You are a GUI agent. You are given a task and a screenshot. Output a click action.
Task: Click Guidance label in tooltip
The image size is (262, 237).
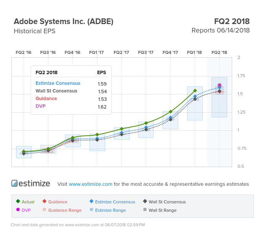(x=46, y=99)
